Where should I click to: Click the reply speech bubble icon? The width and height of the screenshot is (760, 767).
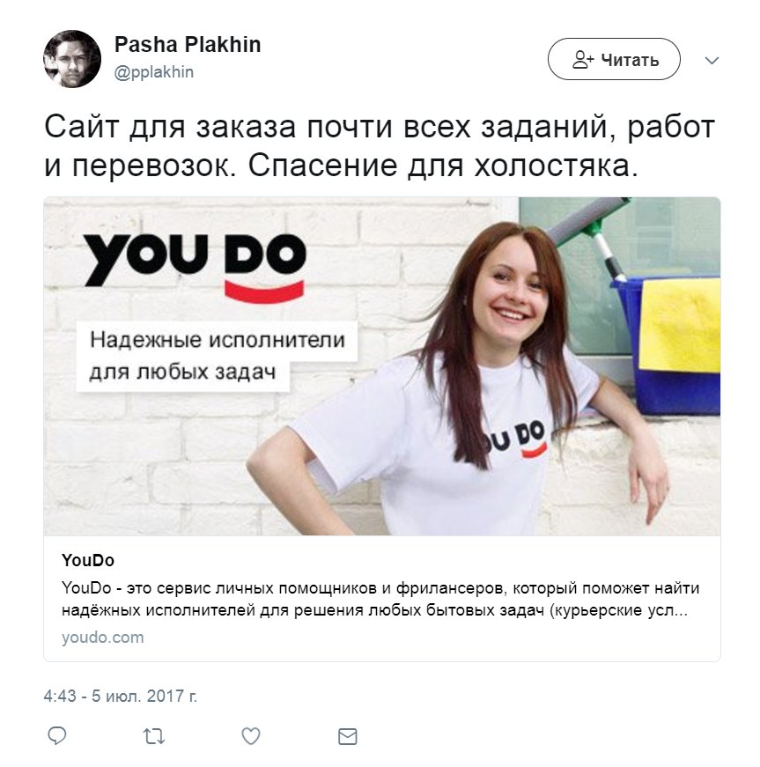[56, 735]
